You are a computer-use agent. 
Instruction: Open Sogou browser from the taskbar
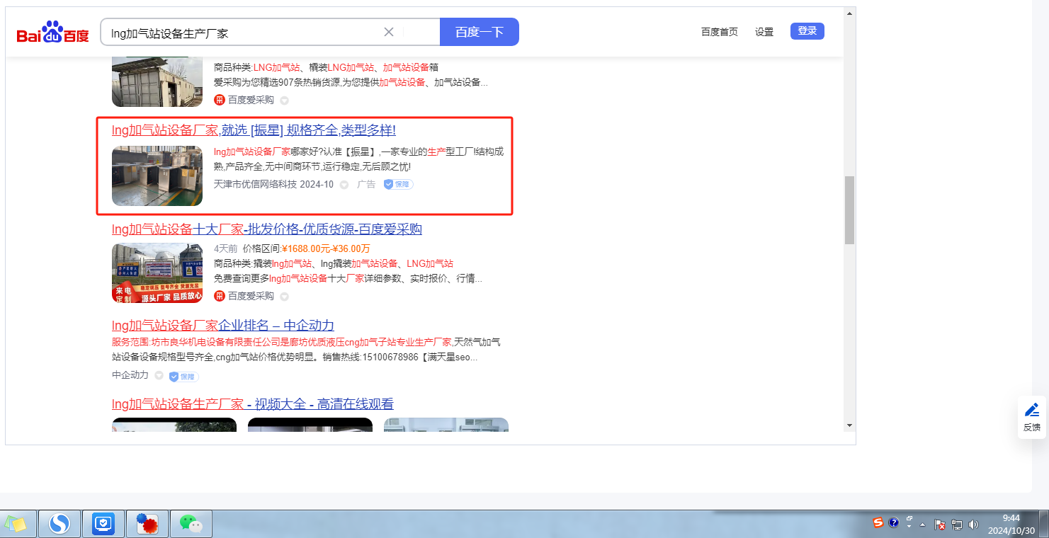[x=60, y=524]
